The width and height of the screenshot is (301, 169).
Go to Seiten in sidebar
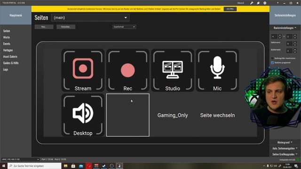click(x=7, y=31)
